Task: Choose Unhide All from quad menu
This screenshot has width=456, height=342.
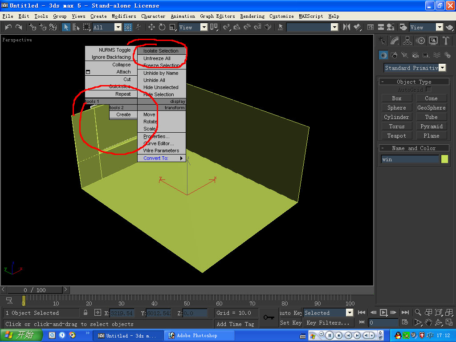Action: (161, 80)
